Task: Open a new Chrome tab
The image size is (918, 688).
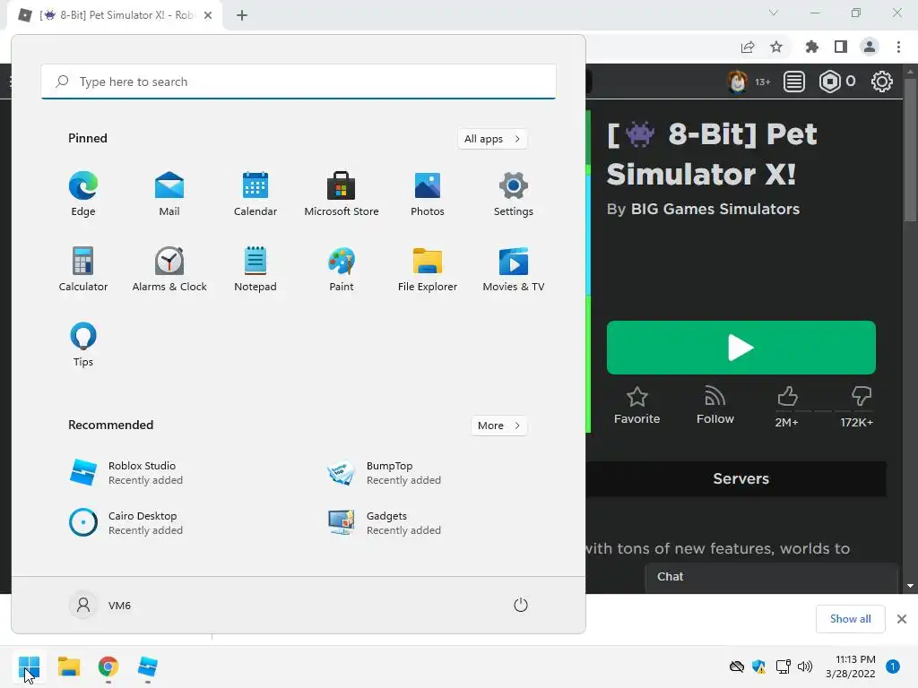Action: pos(242,15)
